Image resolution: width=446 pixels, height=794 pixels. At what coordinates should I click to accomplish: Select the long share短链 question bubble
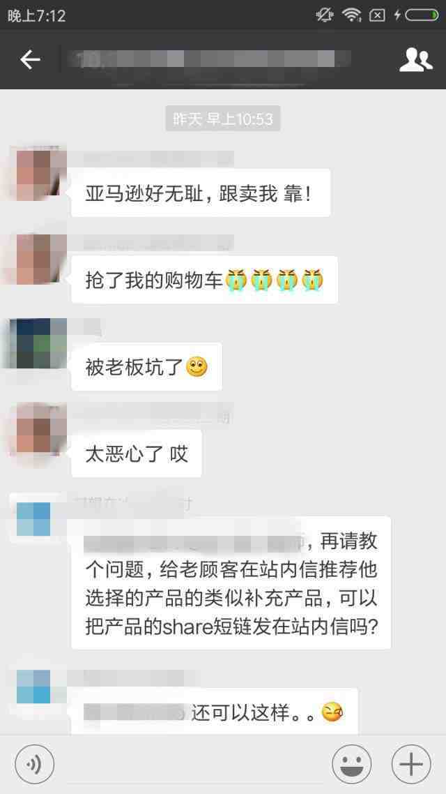pyautogui.click(x=231, y=583)
